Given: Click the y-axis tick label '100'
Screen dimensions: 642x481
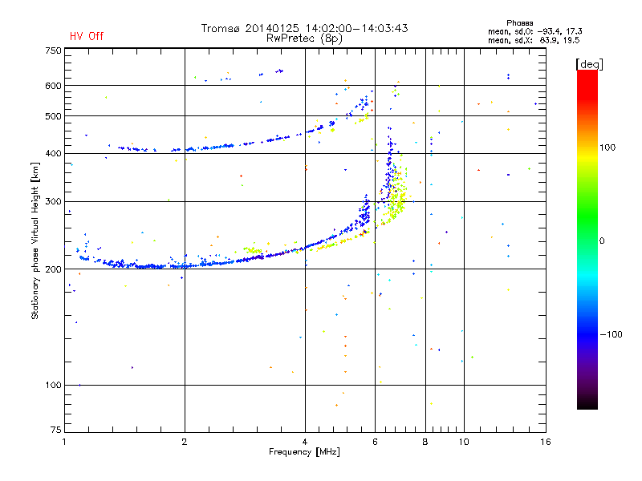Looking at the screenshot, I should point(53,386).
